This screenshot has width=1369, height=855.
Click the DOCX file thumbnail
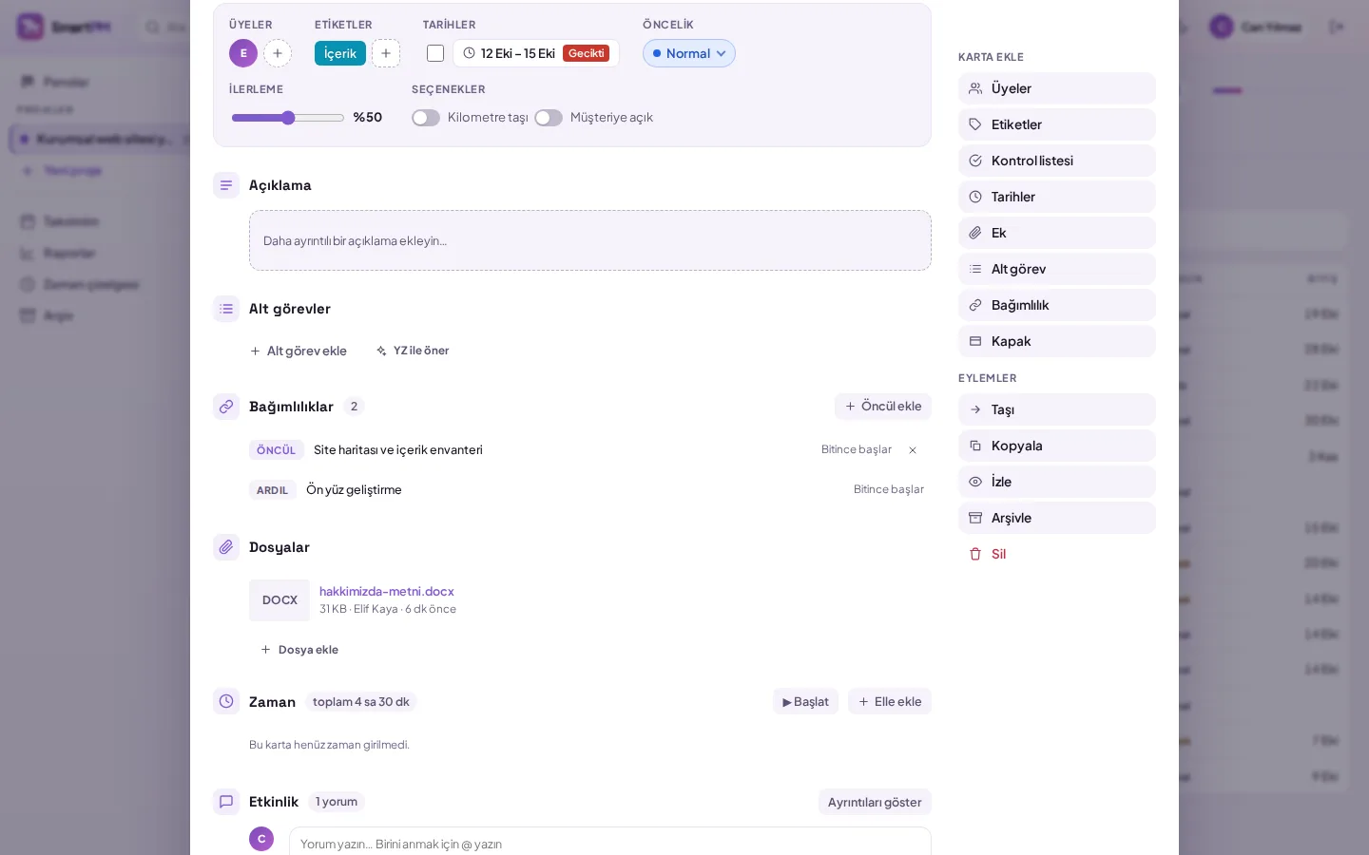tap(280, 600)
